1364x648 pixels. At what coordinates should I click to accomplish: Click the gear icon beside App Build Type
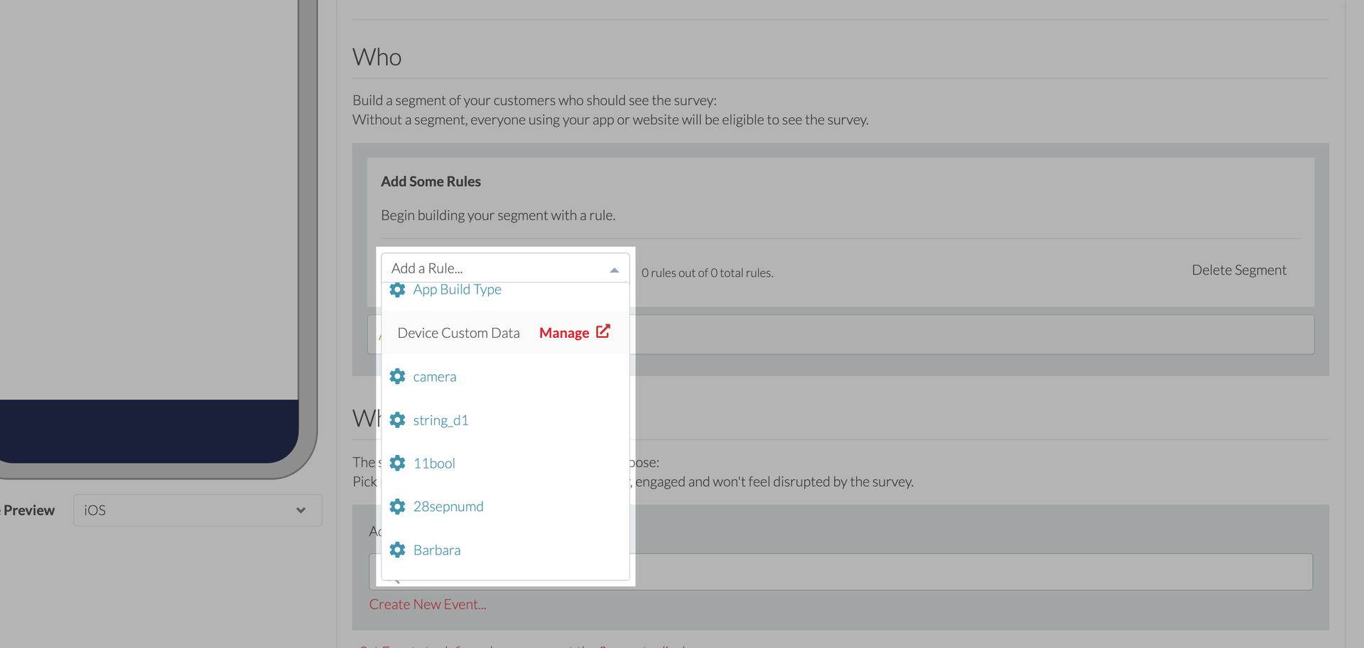(x=397, y=290)
